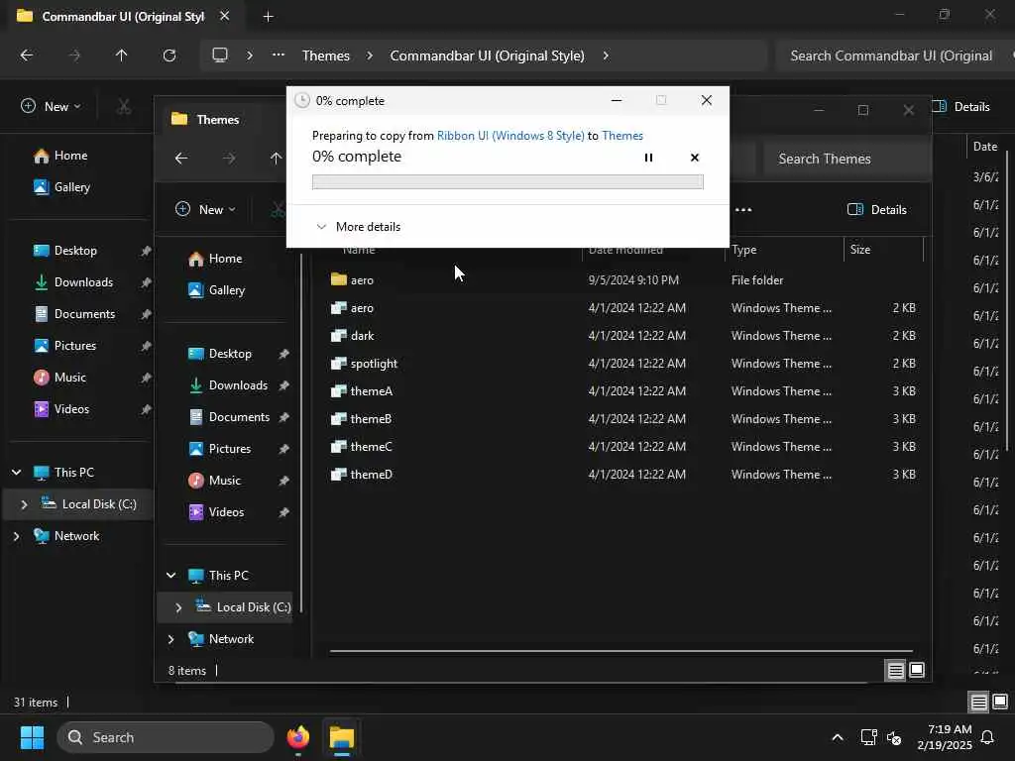Image resolution: width=1015 pixels, height=761 pixels.
Task: Click the Themes window horizontal scrollbar
Action: (x=620, y=651)
